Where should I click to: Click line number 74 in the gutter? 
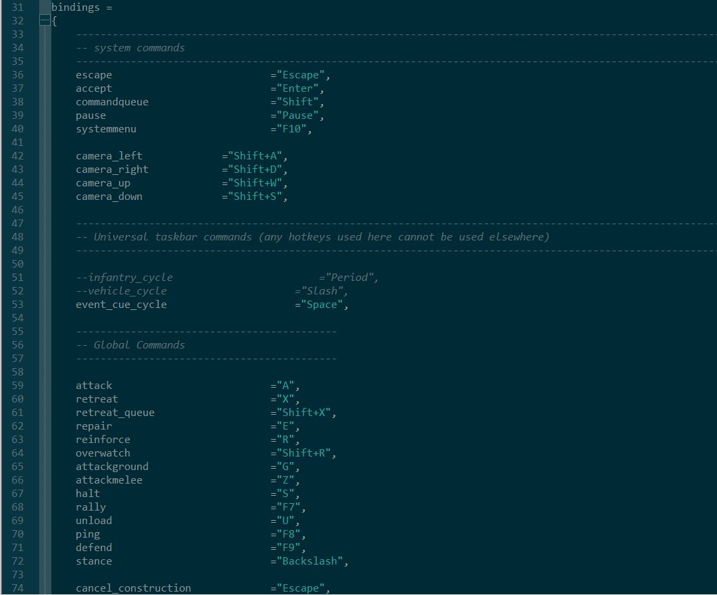(18, 588)
